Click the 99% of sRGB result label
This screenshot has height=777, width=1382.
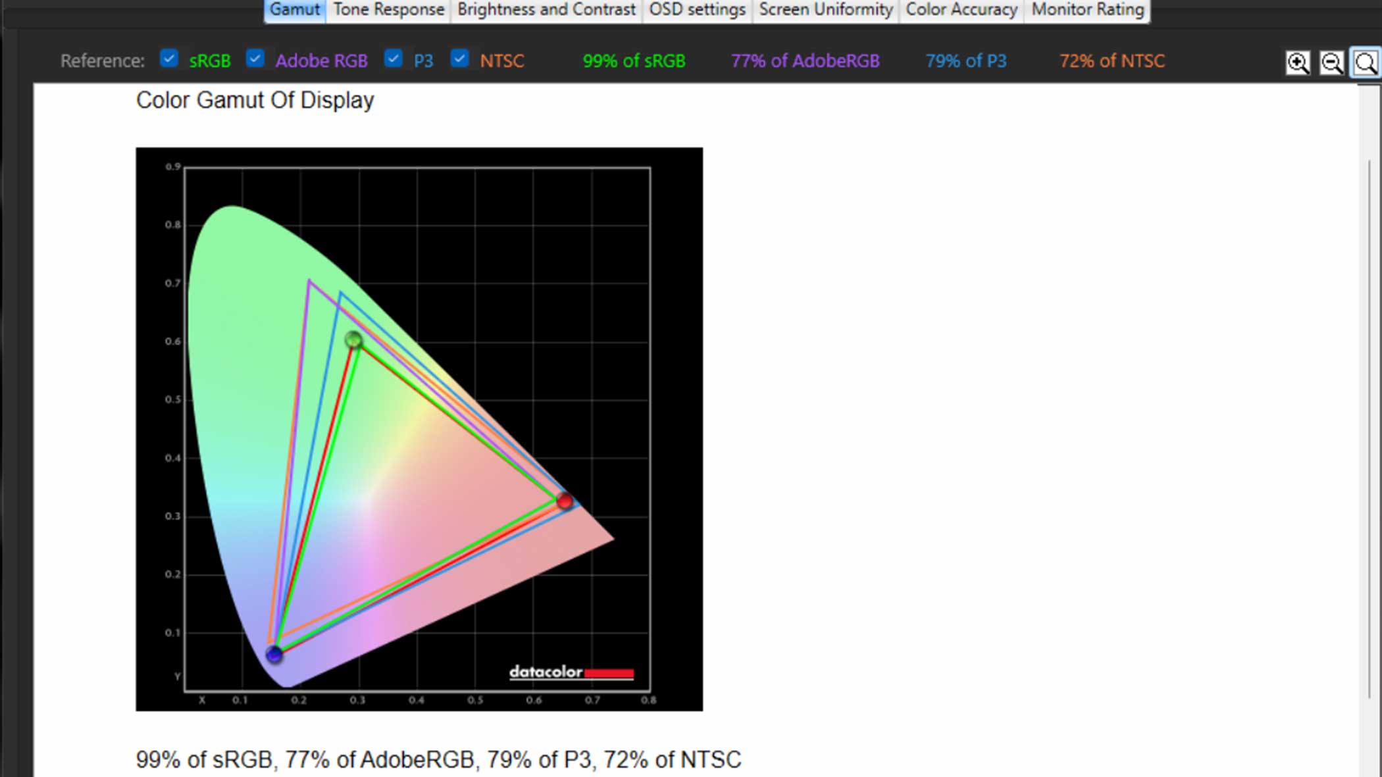635,60
